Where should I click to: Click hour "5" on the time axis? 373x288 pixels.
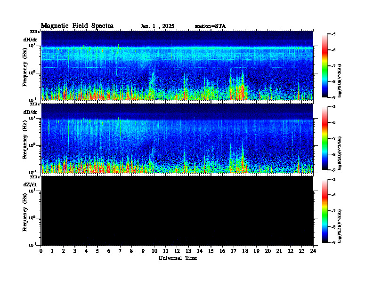pos(97,251)
